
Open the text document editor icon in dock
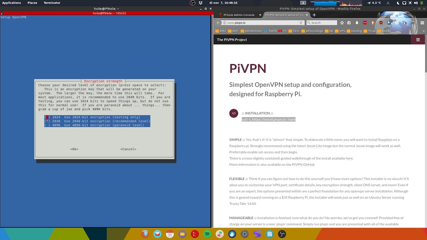tap(270, 234)
